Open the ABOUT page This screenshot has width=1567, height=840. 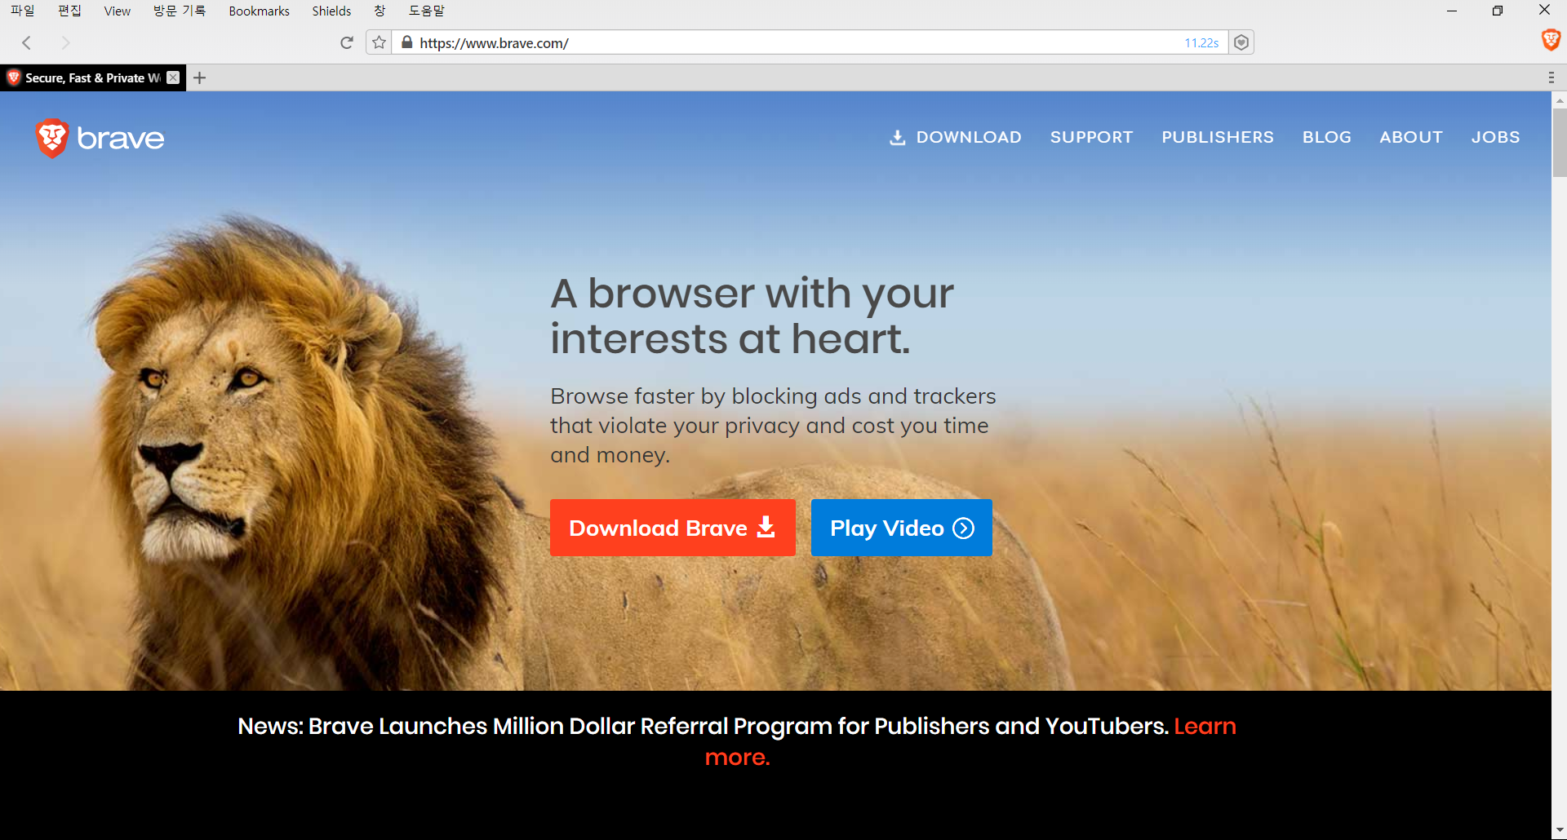click(1411, 137)
